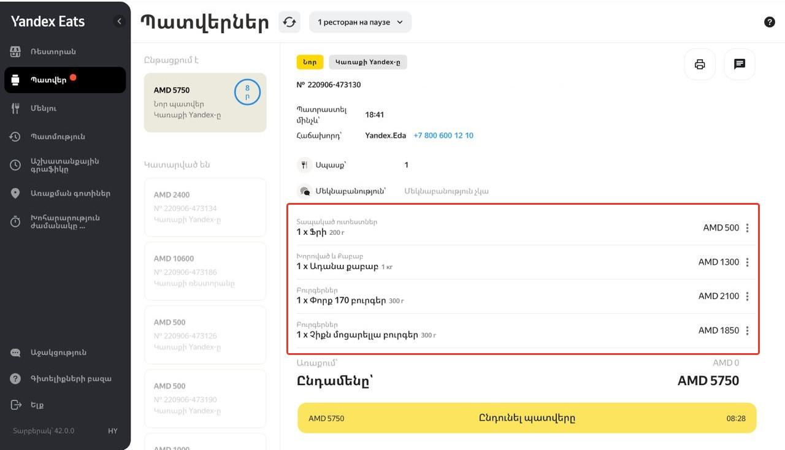Open completed order AMD 10600
Image resolution: width=785 pixels, height=450 pixels.
tap(205, 271)
